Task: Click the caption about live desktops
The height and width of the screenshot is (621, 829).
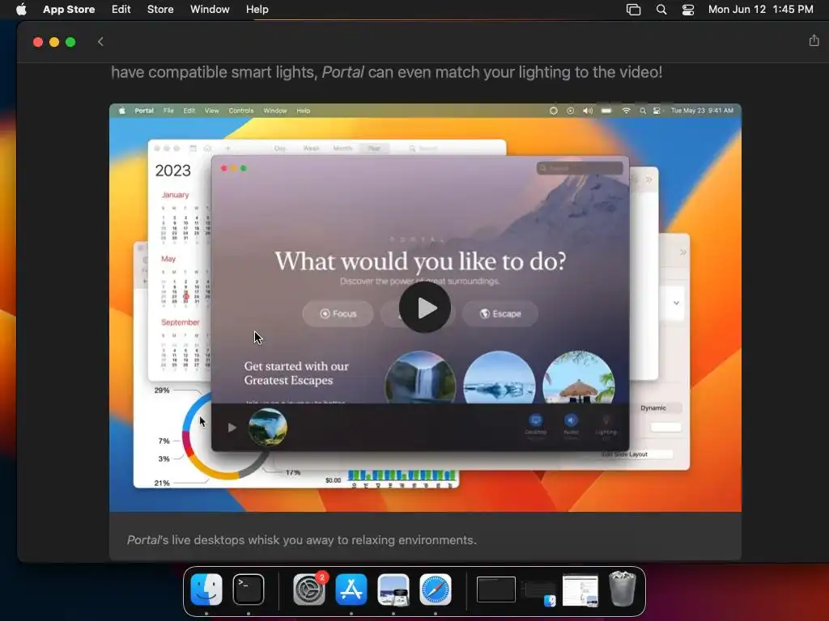Action: tap(302, 539)
